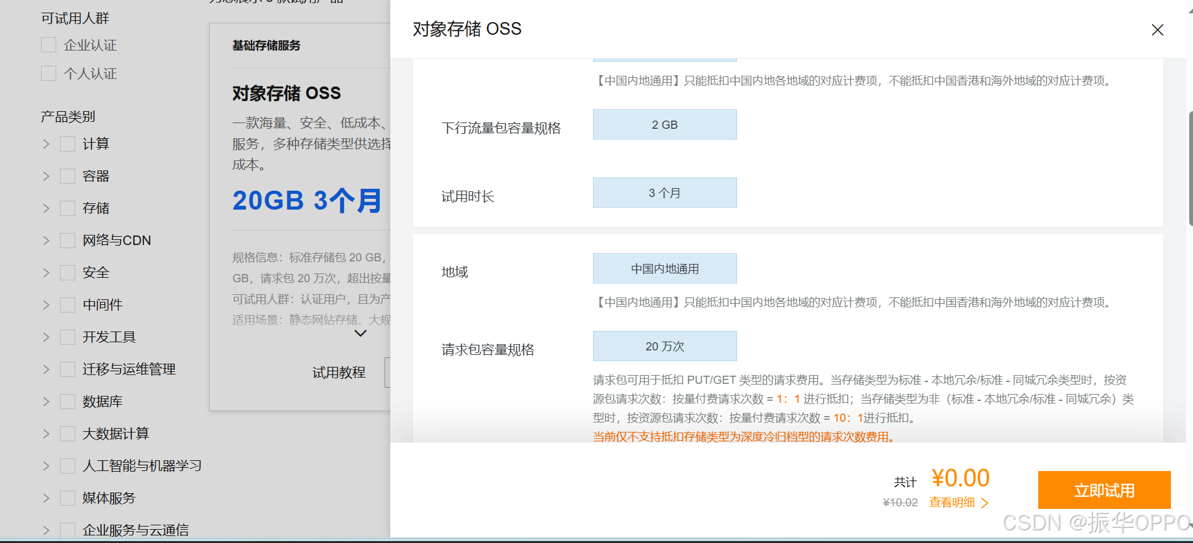Open the 试用教程 link on the card
The width and height of the screenshot is (1193, 543).
(339, 373)
